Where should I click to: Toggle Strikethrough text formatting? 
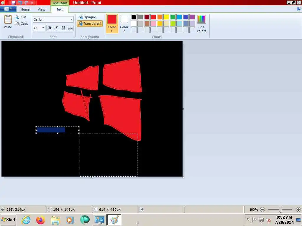pyautogui.click(x=70, y=28)
